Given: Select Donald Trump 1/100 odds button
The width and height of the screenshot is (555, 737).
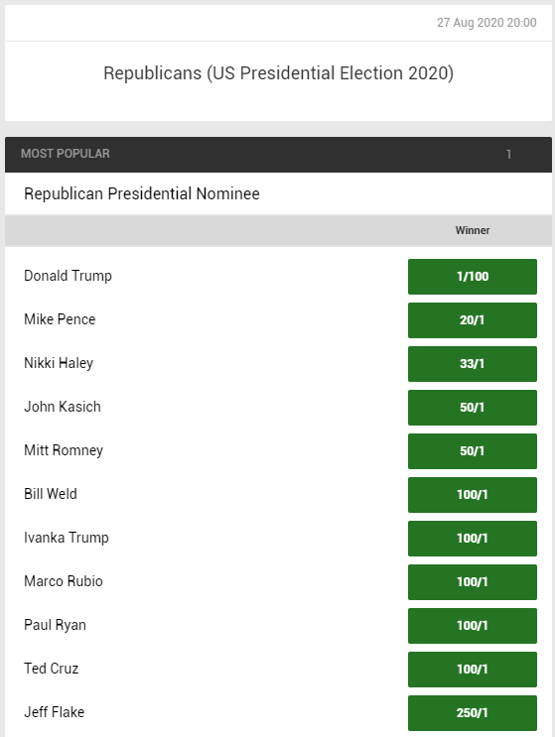Looking at the screenshot, I should (473, 277).
